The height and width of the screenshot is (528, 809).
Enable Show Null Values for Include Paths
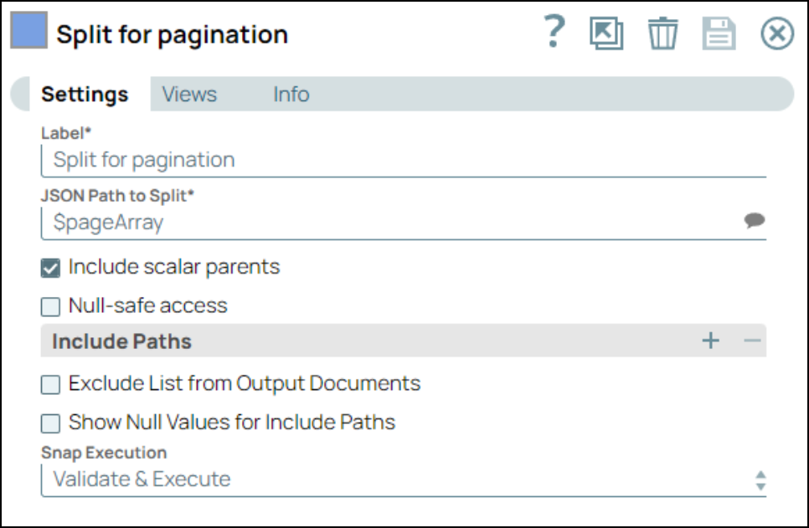pyautogui.click(x=51, y=423)
